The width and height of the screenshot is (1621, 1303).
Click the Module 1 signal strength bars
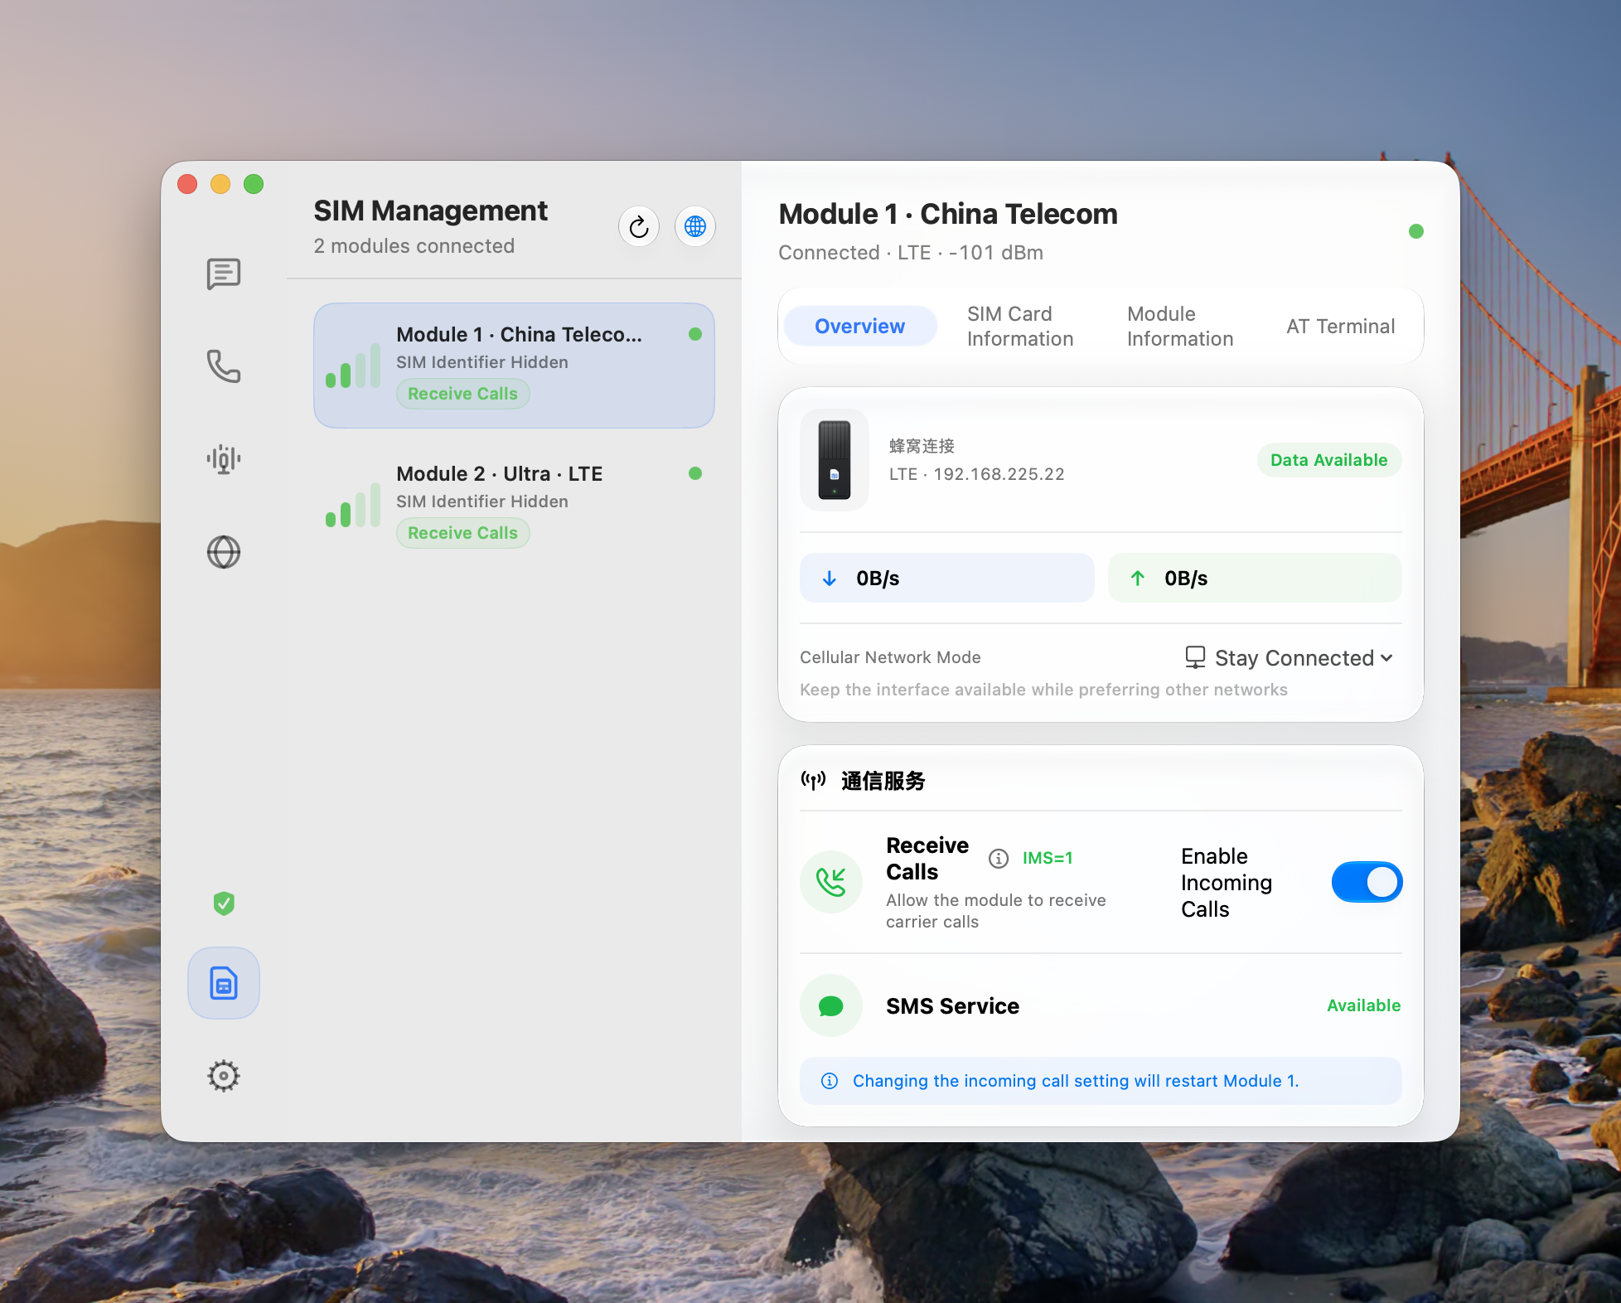click(353, 366)
